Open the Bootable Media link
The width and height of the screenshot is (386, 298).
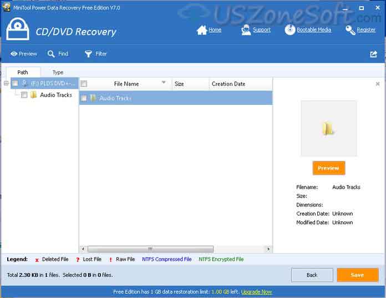pyautogui.click(x=314, y=29)
